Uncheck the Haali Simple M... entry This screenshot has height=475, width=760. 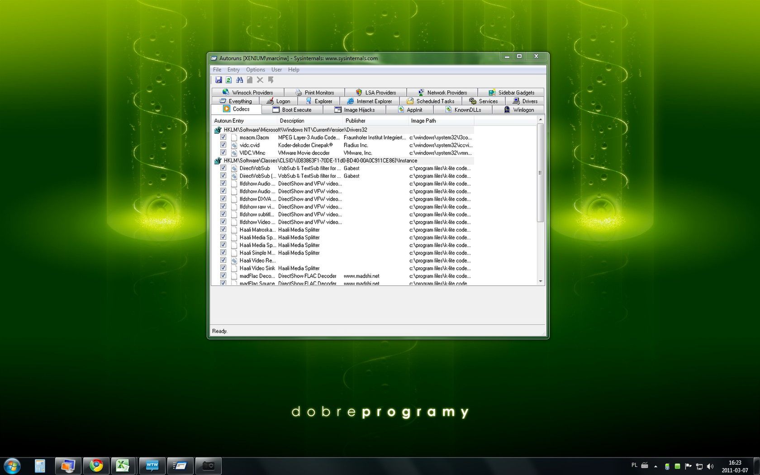(223, 252)
